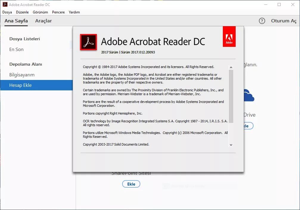Select Hesap Ekle in the sidebar
This screenshot has width=300, height=210.
click(x=36, y=85)
